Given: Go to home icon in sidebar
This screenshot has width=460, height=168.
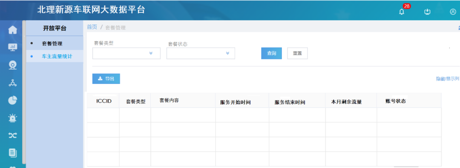Looking at the screenshot, I should [13, 30].
